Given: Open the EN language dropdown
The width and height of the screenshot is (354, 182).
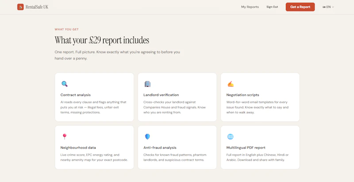Looking at the screenshot, I should 328,7.
